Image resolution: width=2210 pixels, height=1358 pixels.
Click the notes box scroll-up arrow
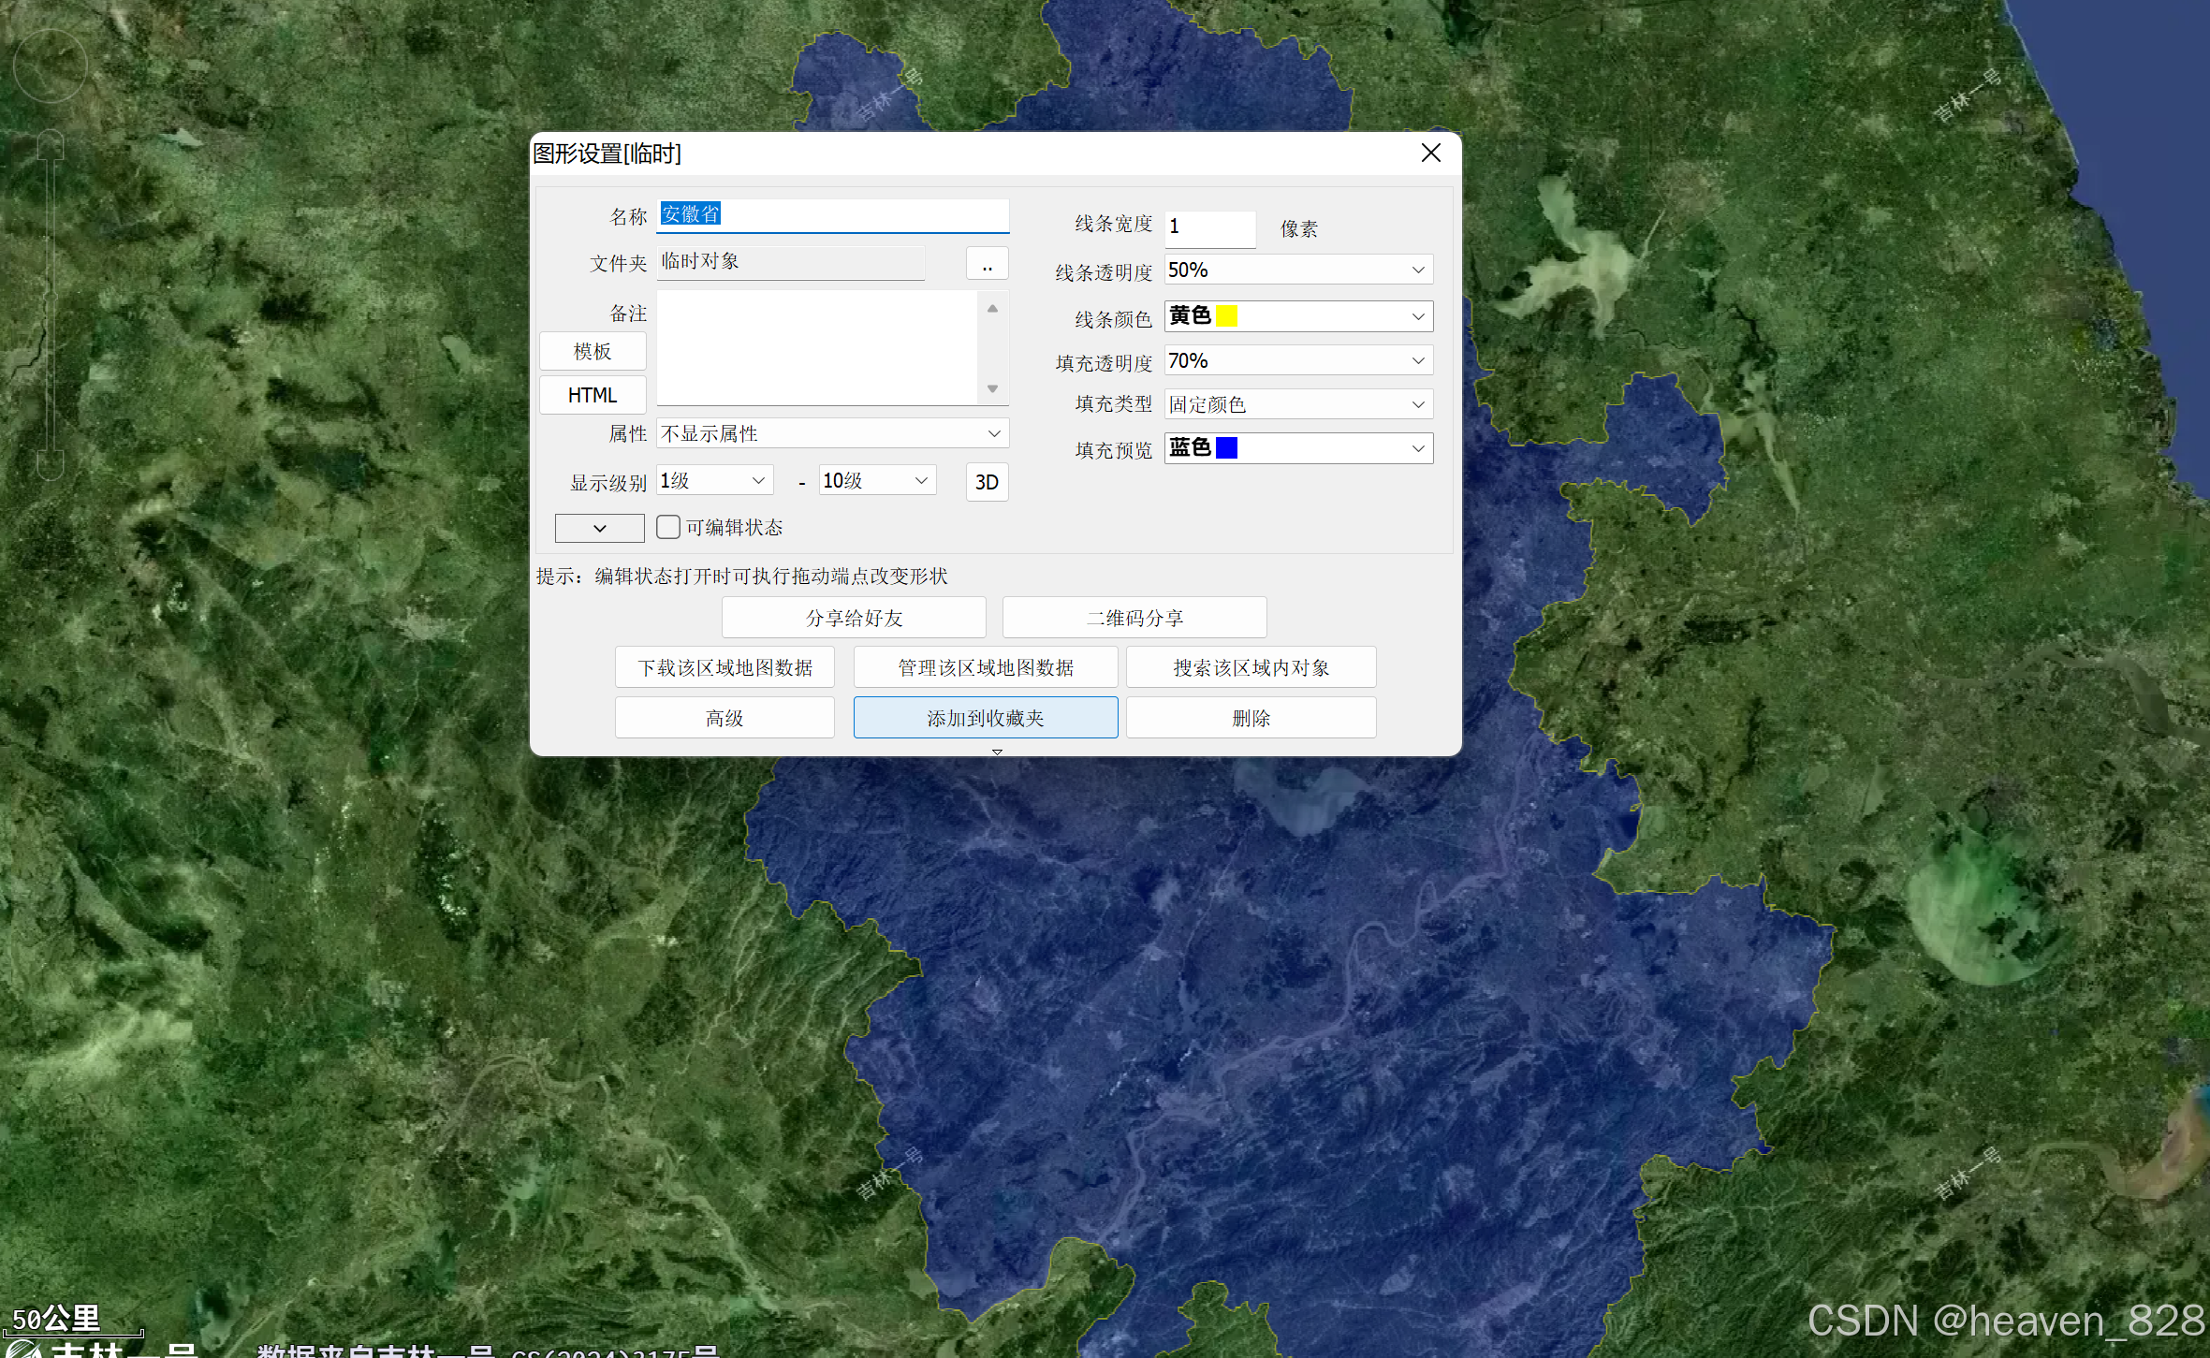(x=992, y=309)
